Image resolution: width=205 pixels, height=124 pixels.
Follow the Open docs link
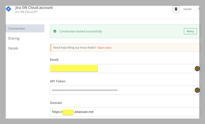105,47
